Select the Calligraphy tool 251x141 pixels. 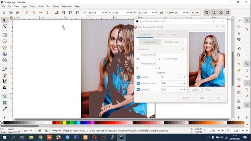[4, 81]
